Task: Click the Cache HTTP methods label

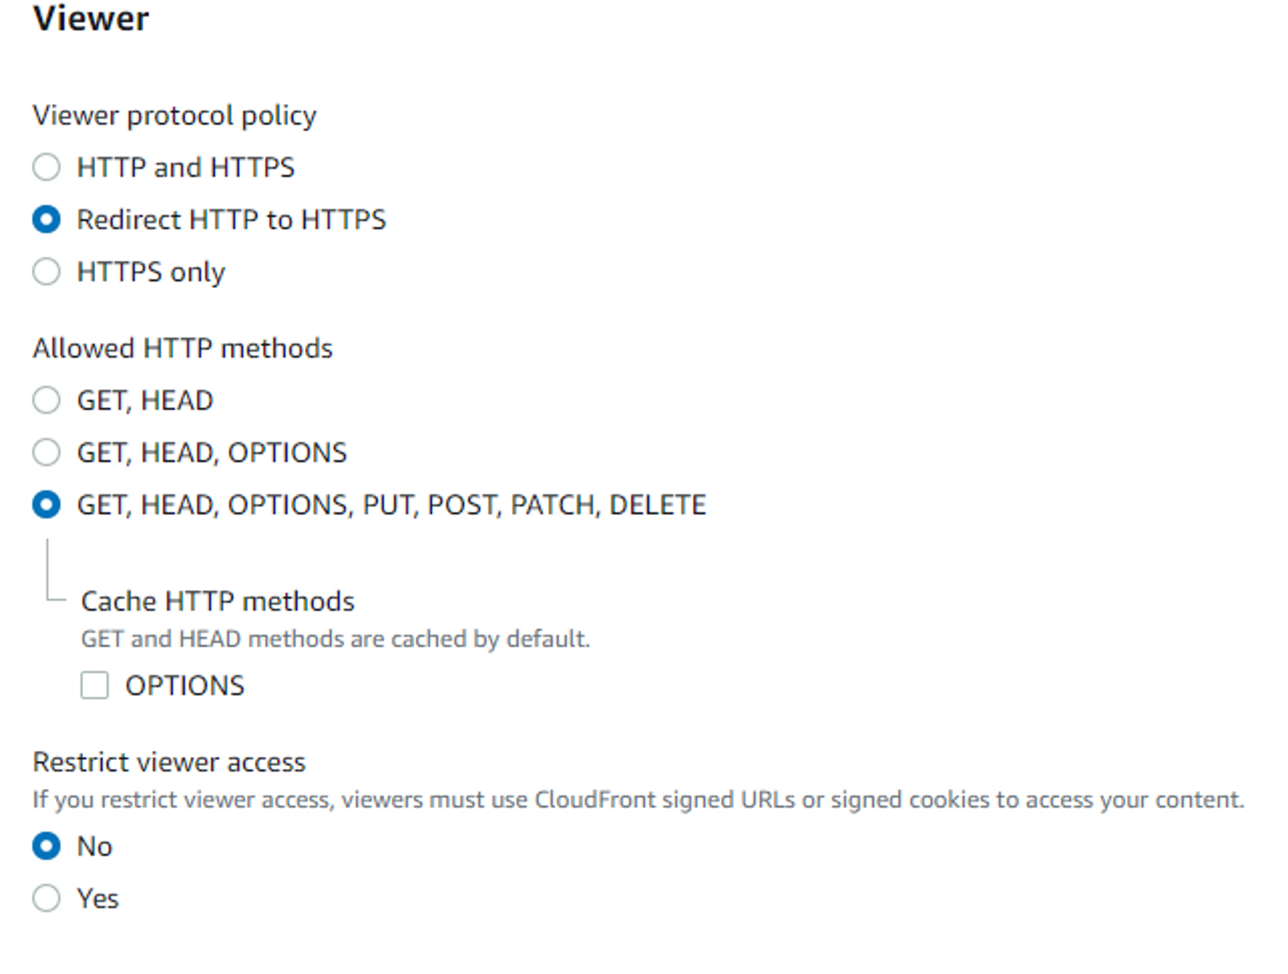Action: (x=218, y=600)
